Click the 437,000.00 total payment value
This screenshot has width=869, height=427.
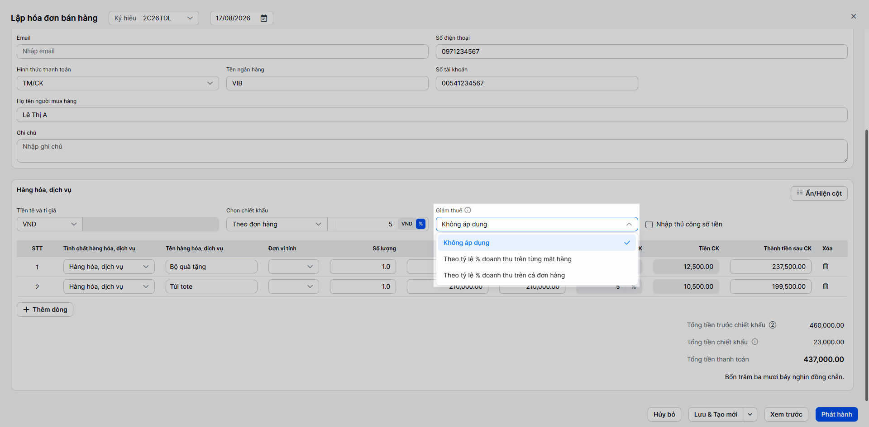point(824,360)
